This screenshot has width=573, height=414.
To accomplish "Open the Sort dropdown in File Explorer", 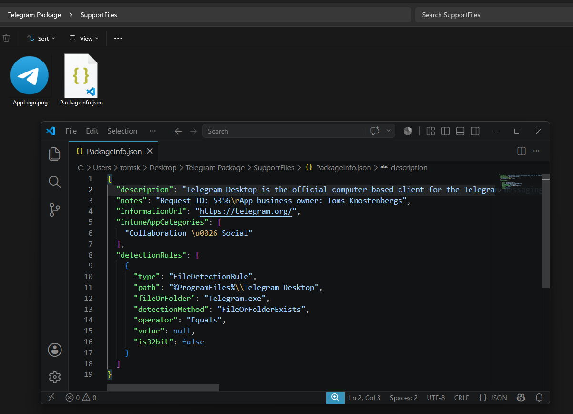I will (x=41, y=38).
